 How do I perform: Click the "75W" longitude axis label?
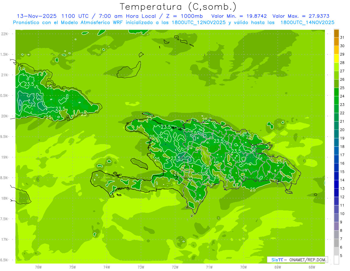click(x=73, y=267)
